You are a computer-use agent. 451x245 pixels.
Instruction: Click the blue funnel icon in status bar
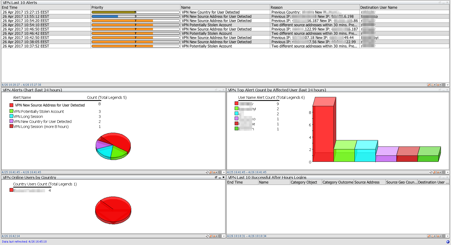click(x=448, y=242)
